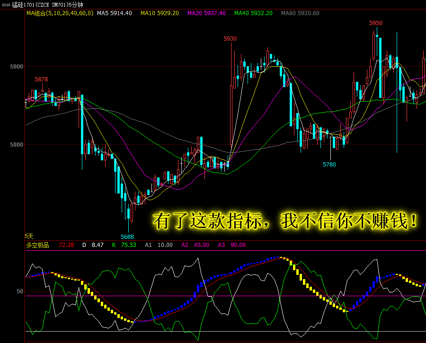The height and width of the screenshot is (343, 426).
Task: Click the MA5 5914.40 label
Action: click(x=115, y=13)
